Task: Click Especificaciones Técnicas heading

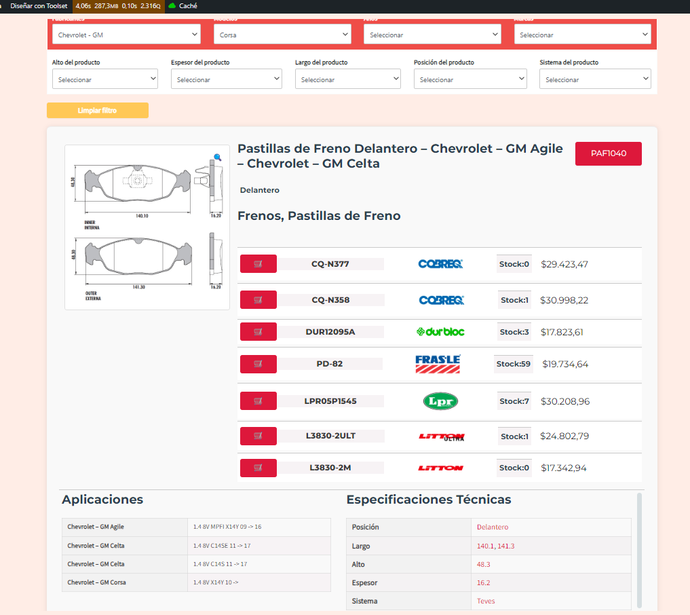Action: (429, 499)
